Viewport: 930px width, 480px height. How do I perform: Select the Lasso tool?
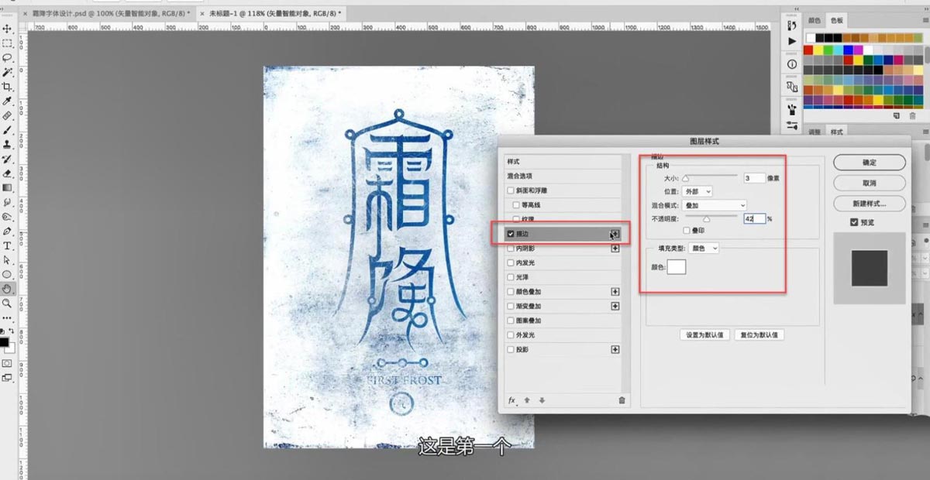pos(7,58)
